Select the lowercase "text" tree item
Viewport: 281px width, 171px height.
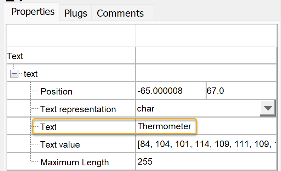tap(30, 74)
